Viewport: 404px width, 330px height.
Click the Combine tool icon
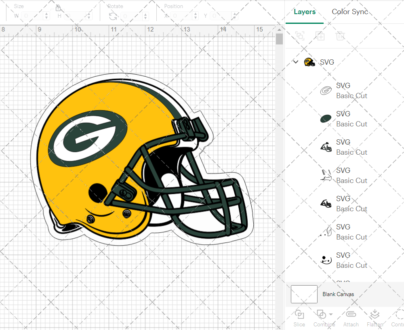[321, 315]
